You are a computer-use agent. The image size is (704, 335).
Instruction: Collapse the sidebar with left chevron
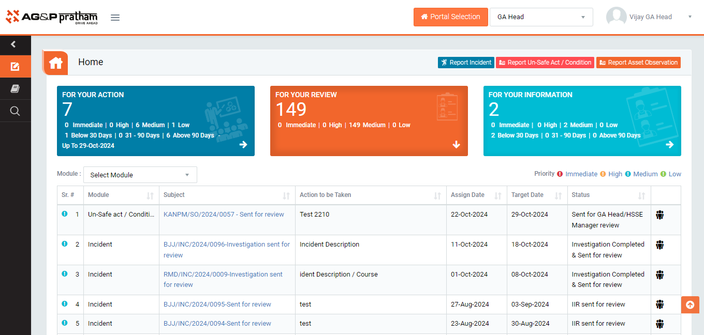tap(14, 44)
